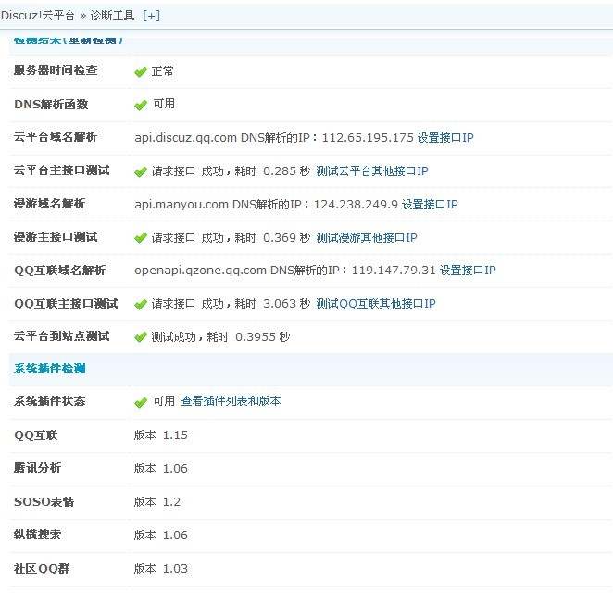Select 漫游主接口测试 label
Viewport: 613px width, 593px height.
pyautogui.click(x=56, y=237)
